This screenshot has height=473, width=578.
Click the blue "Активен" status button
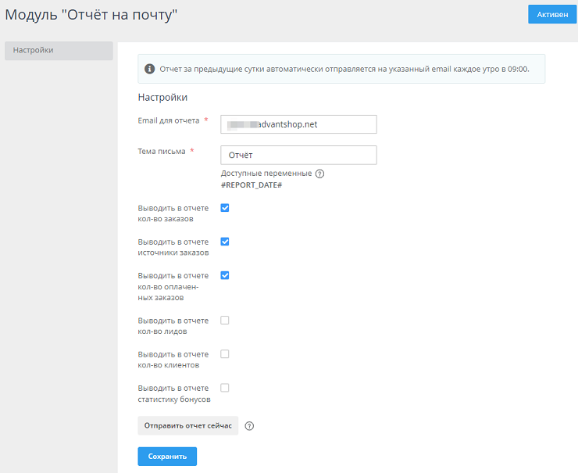click(x=551, y=14)
